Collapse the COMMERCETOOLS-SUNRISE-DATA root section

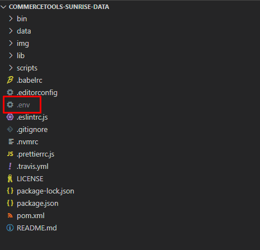3,7
